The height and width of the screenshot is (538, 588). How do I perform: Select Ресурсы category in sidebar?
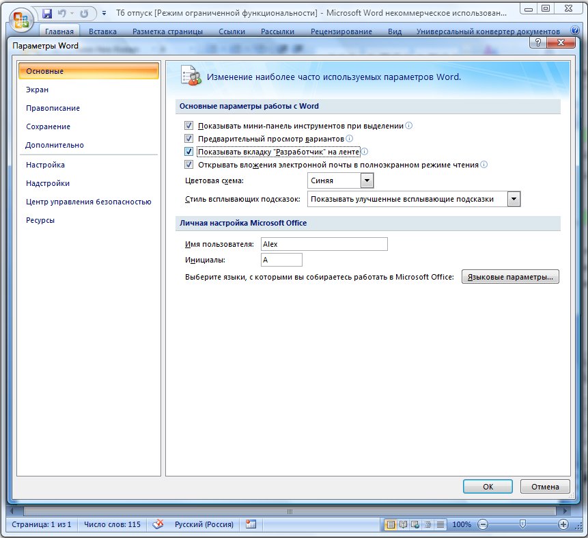(x=89, y=219)
